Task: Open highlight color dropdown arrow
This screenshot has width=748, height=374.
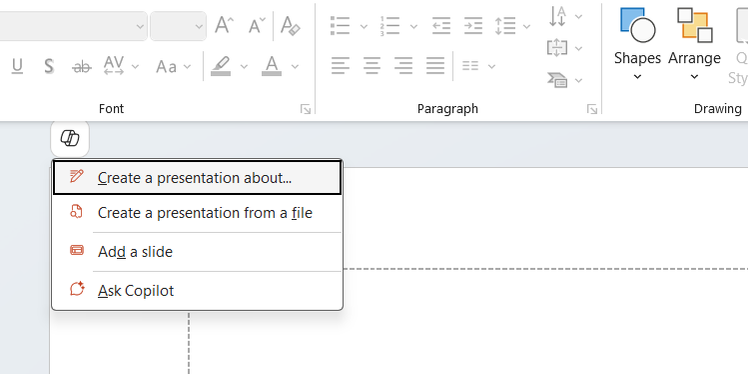Action: click(x=244, y=66)
